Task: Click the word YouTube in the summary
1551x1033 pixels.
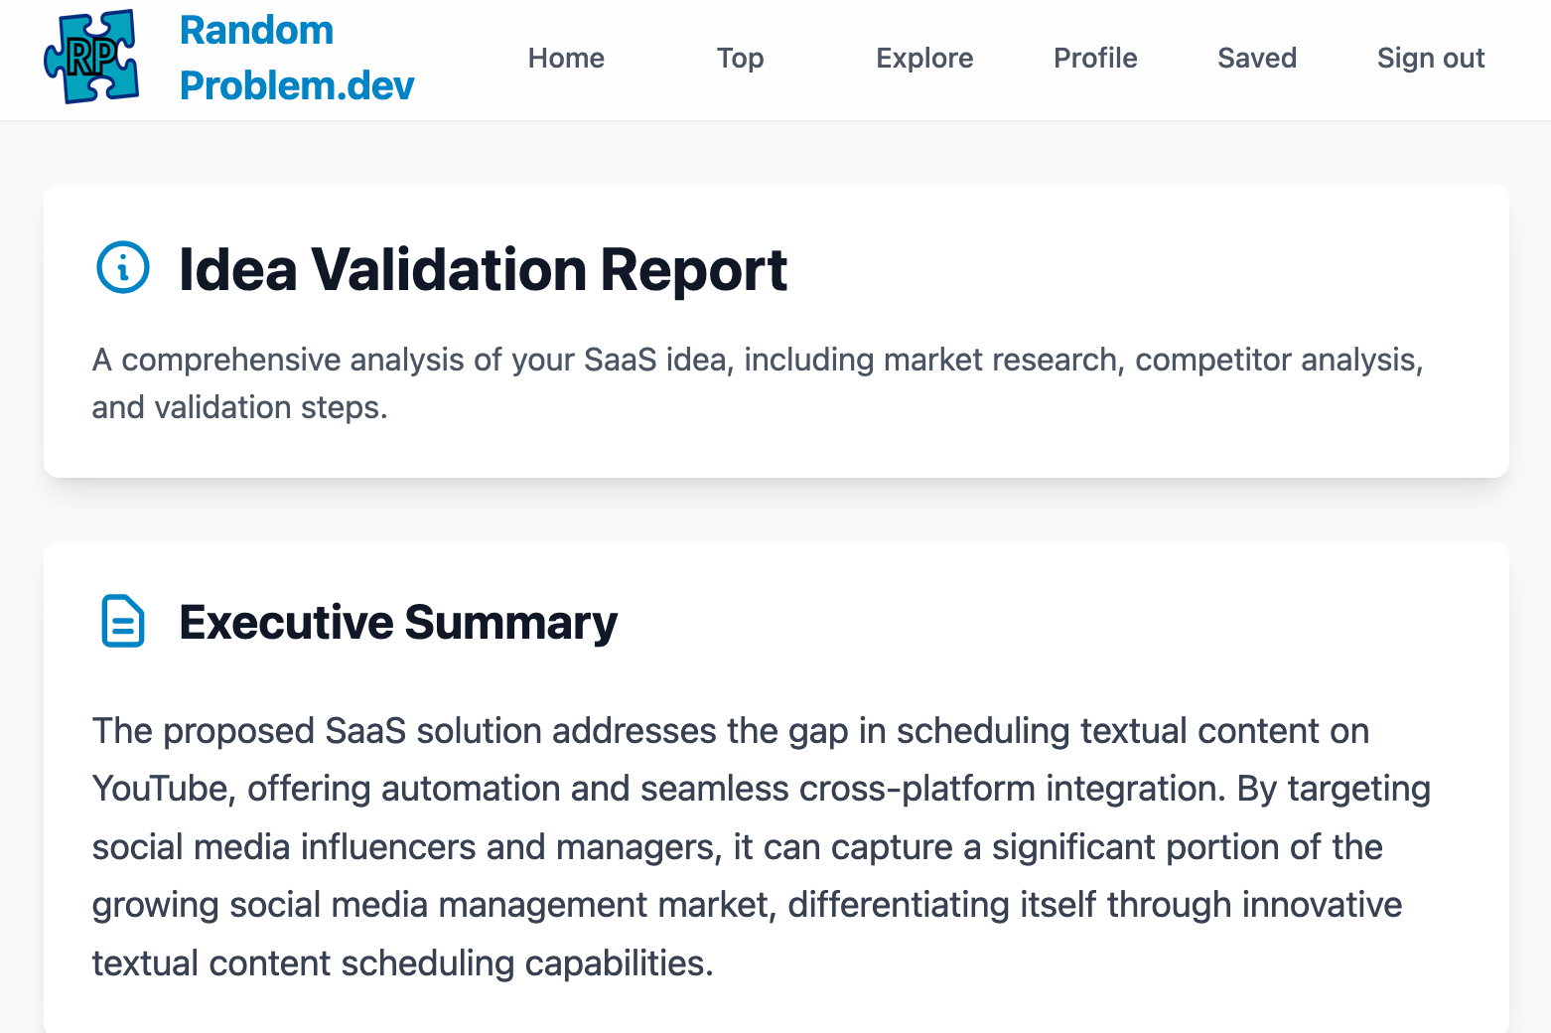Action: pos(161,789)
